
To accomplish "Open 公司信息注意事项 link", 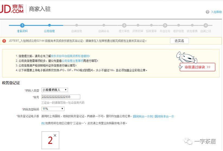I will click(x=73, y=61).
